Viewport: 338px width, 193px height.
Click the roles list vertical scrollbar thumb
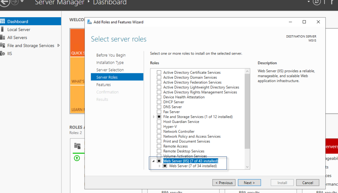247,111
